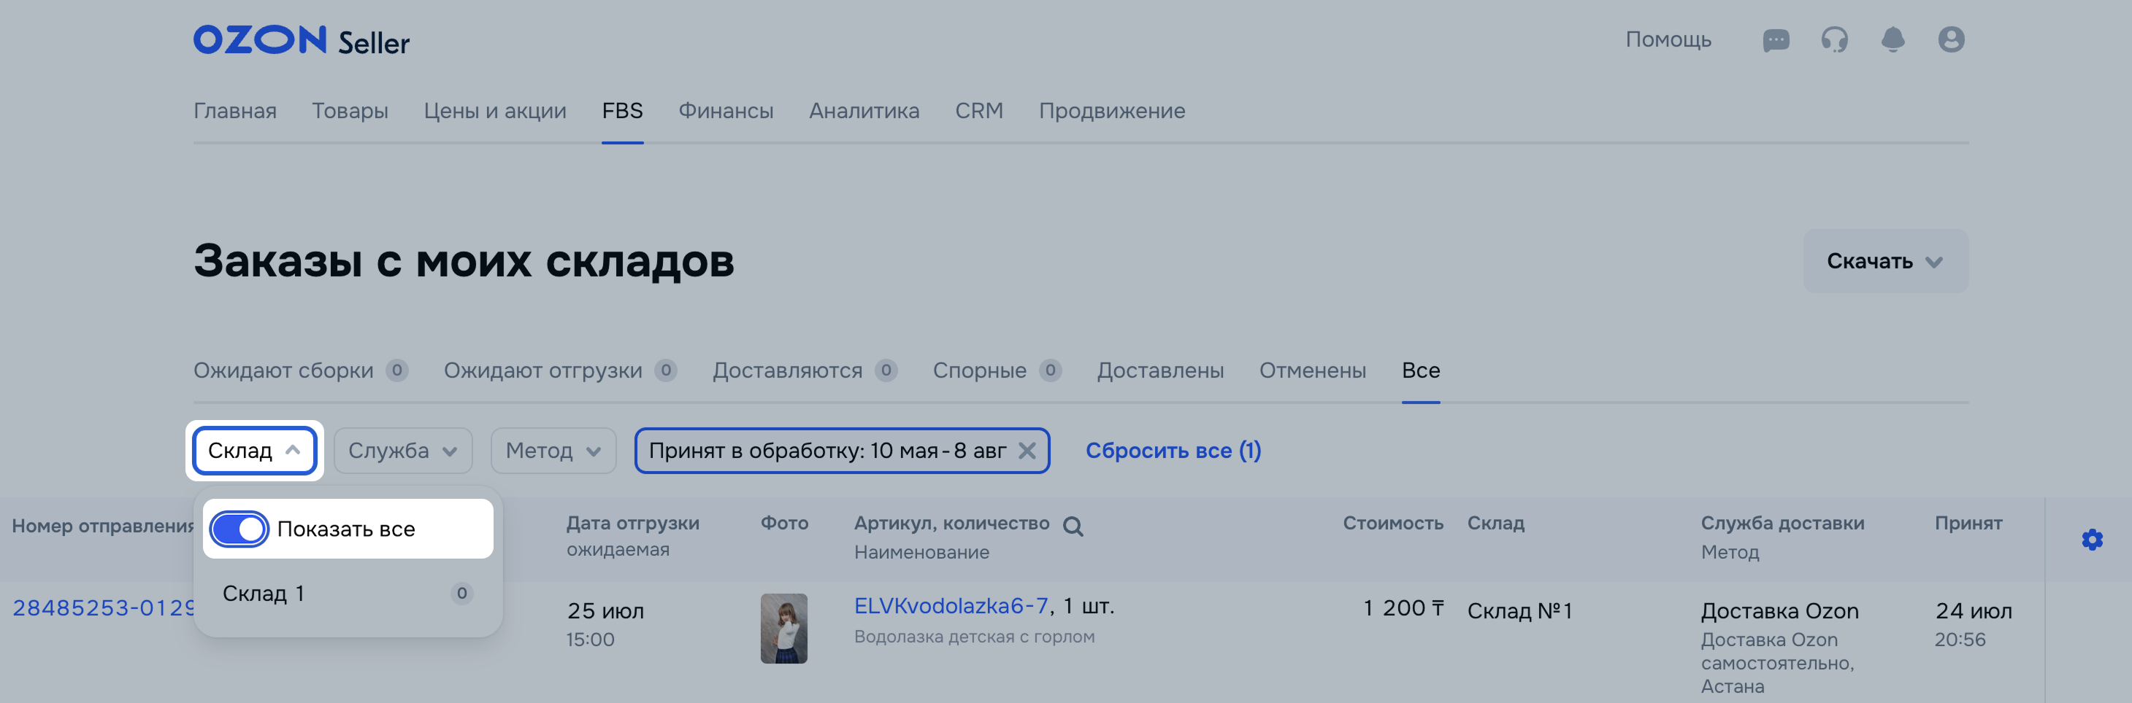Open the user profile icon
2132x703 pixels.
(1951, 39)
